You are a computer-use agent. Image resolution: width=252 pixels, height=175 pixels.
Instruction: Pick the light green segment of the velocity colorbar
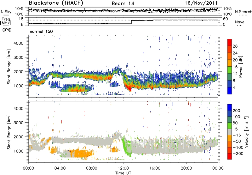point(230,126)
